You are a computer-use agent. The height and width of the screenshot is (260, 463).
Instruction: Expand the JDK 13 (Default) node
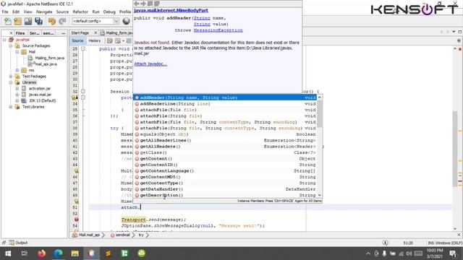tap(17, 100)
